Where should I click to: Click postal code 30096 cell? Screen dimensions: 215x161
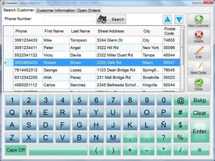[x=171, y=48]
